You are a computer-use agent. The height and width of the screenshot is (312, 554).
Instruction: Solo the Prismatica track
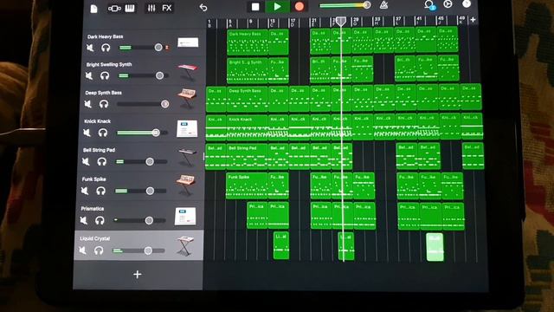coord(100,220)
